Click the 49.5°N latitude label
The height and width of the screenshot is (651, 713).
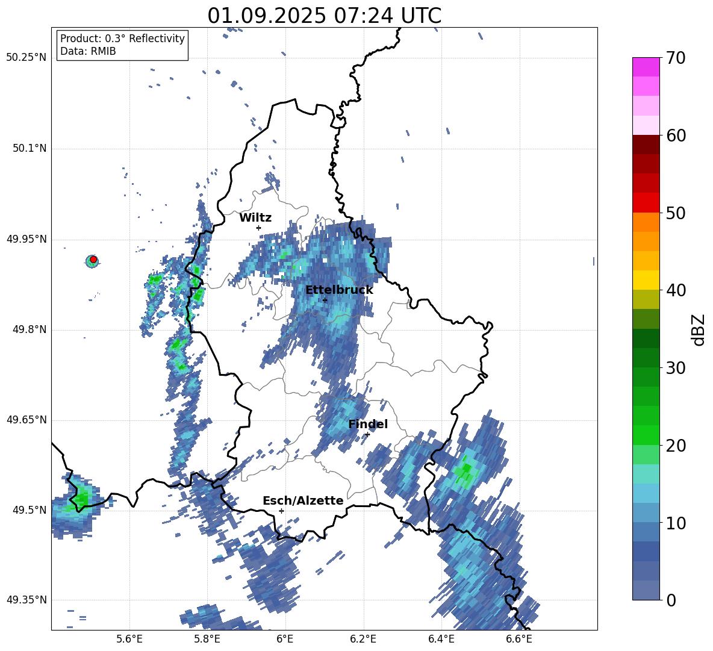[29, 509]
